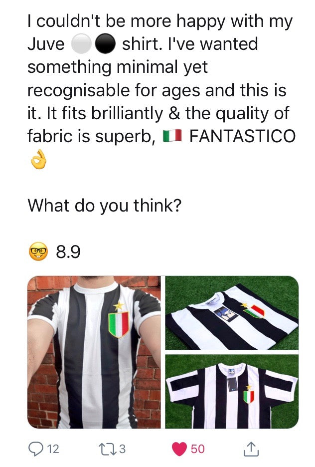Tap the 8.9 rating text
The image size is (315, 467).
(68, 252)
